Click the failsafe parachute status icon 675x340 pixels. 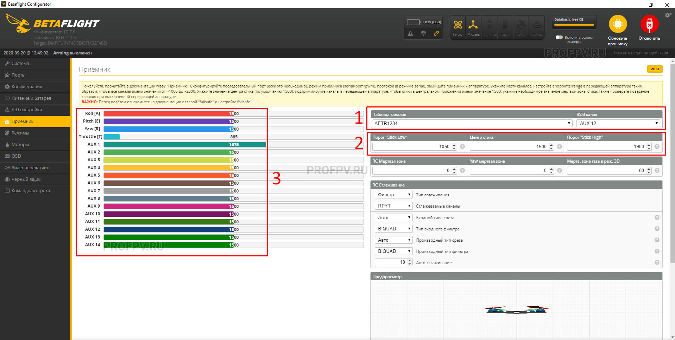pos(423,34)
